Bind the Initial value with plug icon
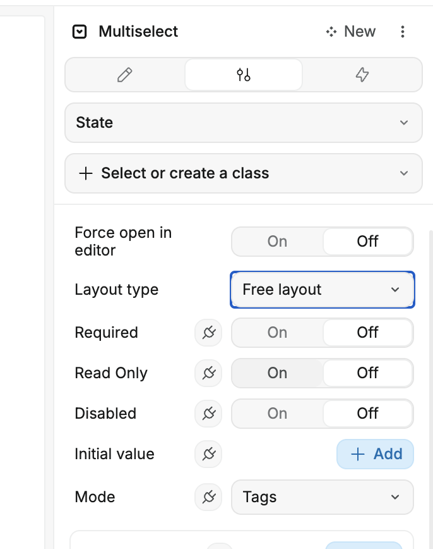Image resolution: width=433 pixels, height=549 pixels. [x=208, y=454]
